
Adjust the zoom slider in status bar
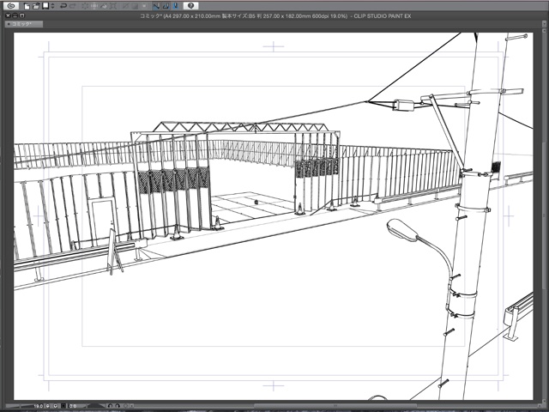tap(20, 406)
